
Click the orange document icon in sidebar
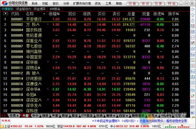193,66
